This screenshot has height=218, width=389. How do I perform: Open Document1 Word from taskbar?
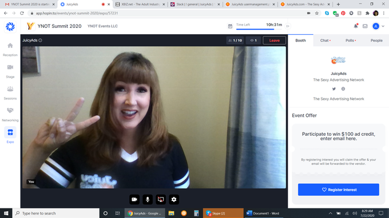tap(264, 213)
